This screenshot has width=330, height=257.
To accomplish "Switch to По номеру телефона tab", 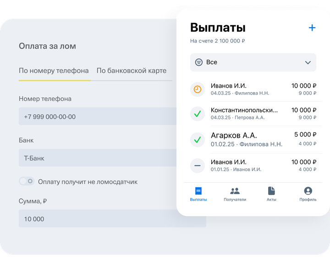I will (54, 71).
